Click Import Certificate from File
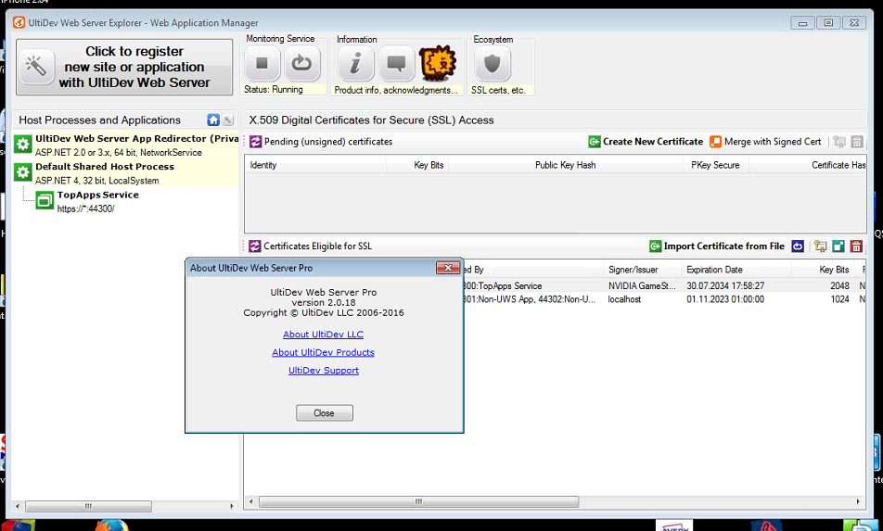This screenshot has height=531, width=883. [717, 247]
